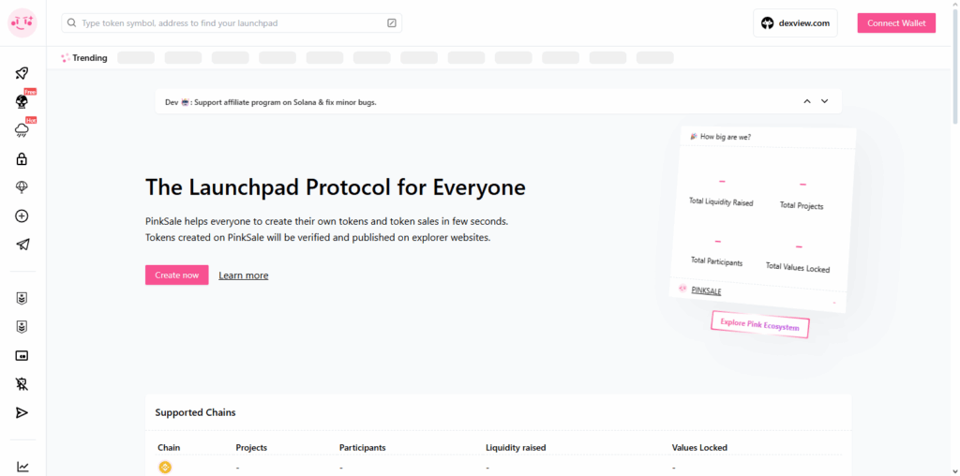Focus the token symbol search field
The height and width of the screenshot is (476, 960).
coord(230,22)
